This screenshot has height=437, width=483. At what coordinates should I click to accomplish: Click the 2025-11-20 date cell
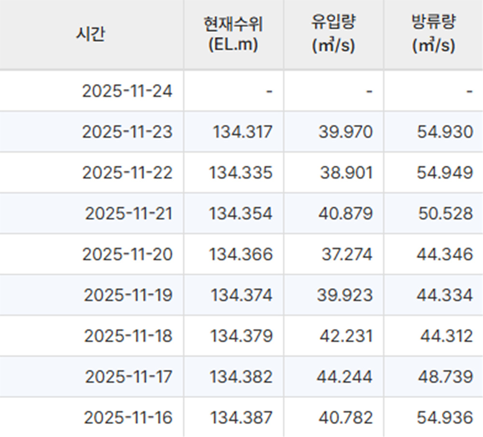point(127,254)
